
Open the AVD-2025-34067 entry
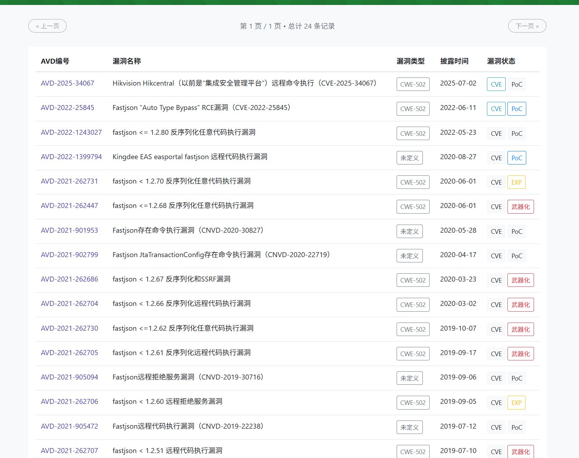pos(68,83)
